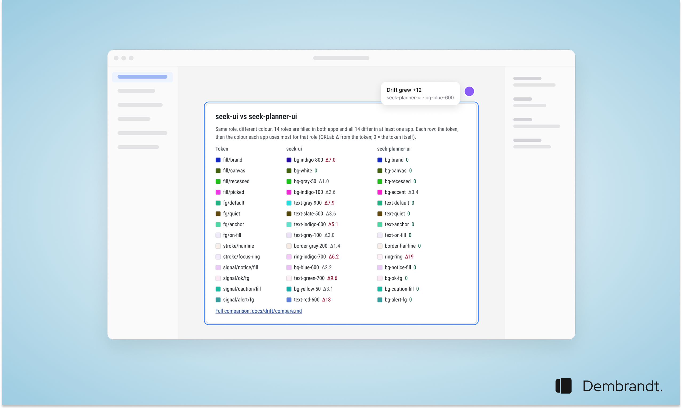
Task: Click the purple avatar dot beside the notification
Action: click(469, 91)
